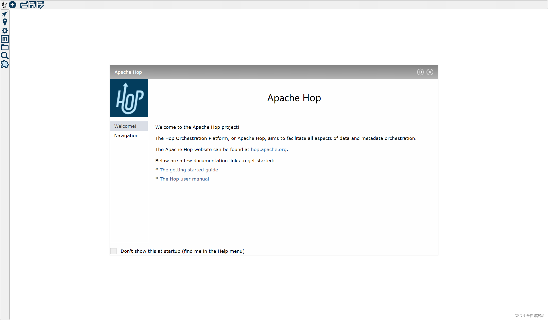Viewport: 548px width, 320px height.
Task: Open the execution information perspective (pin icon)
Action: tap(5, 22)
